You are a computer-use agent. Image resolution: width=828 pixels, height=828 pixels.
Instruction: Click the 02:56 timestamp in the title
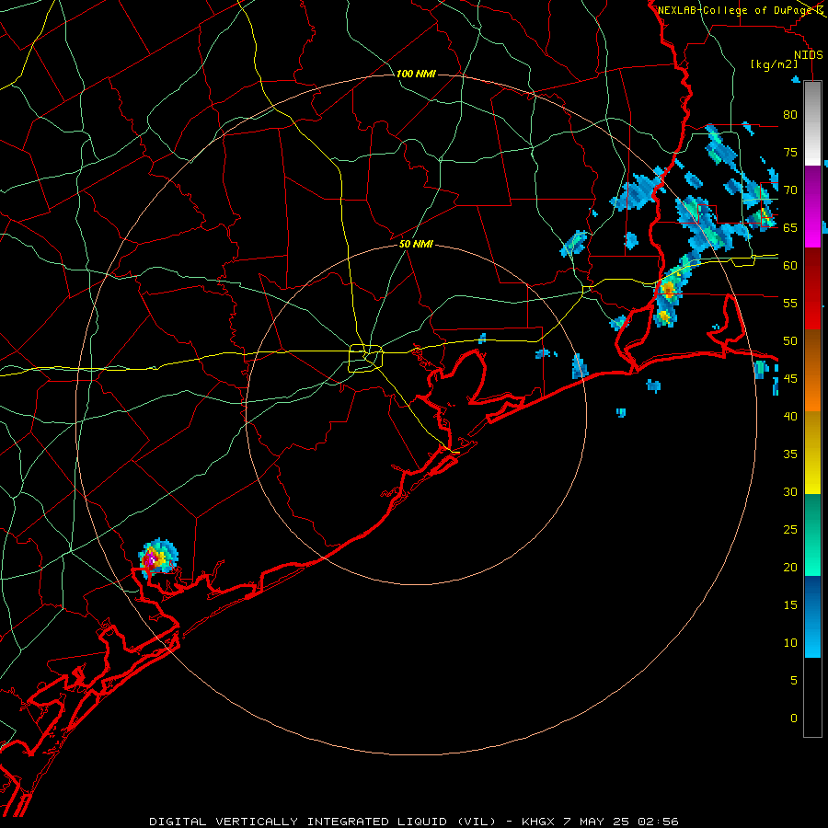click(x=658, y=822)
